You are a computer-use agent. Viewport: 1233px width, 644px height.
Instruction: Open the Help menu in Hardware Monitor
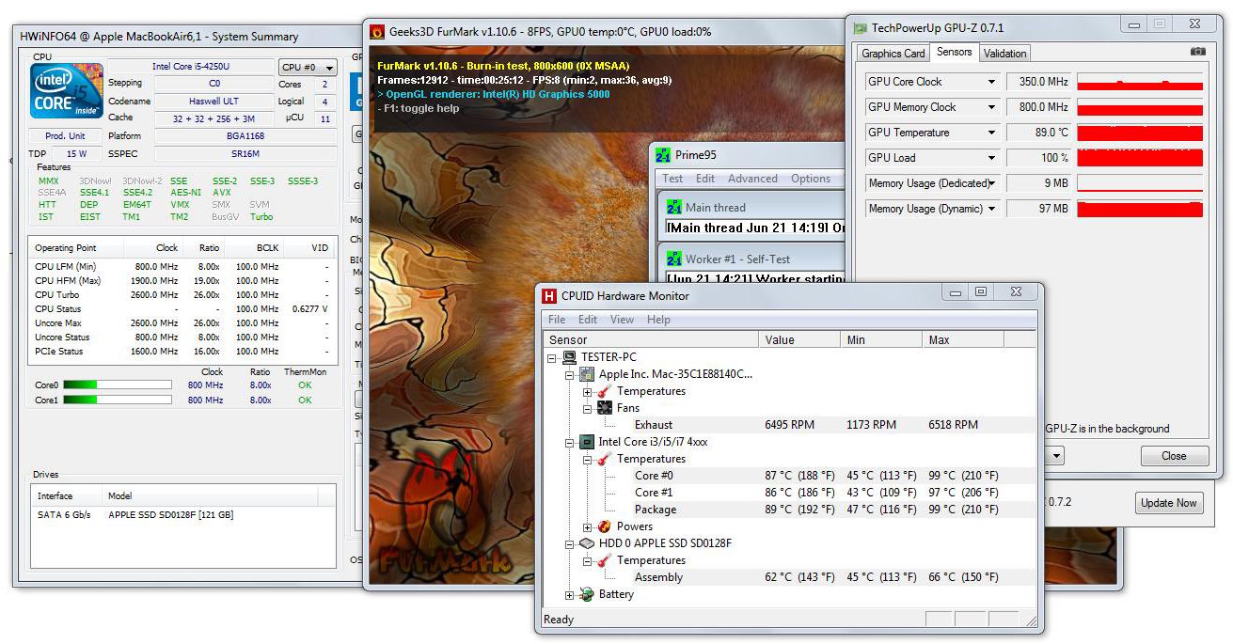point(658,320)
